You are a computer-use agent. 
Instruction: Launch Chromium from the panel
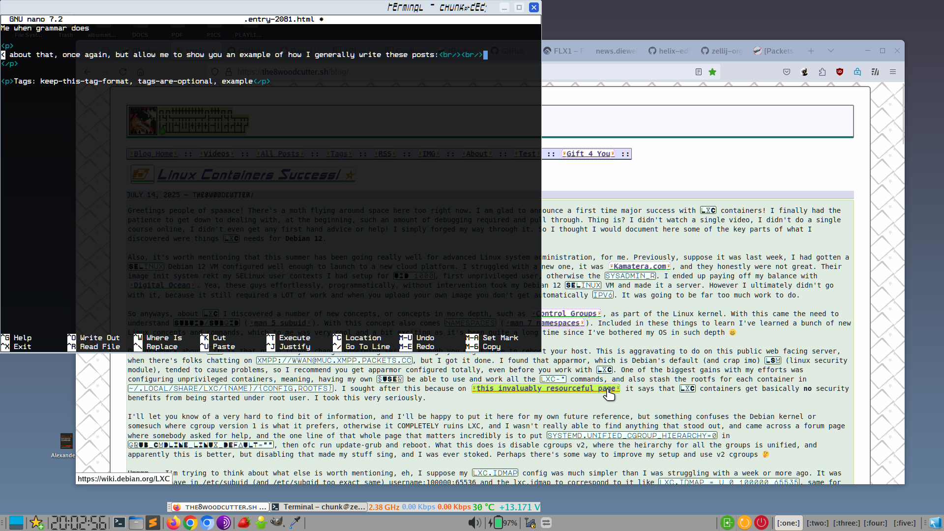[207, 523]
